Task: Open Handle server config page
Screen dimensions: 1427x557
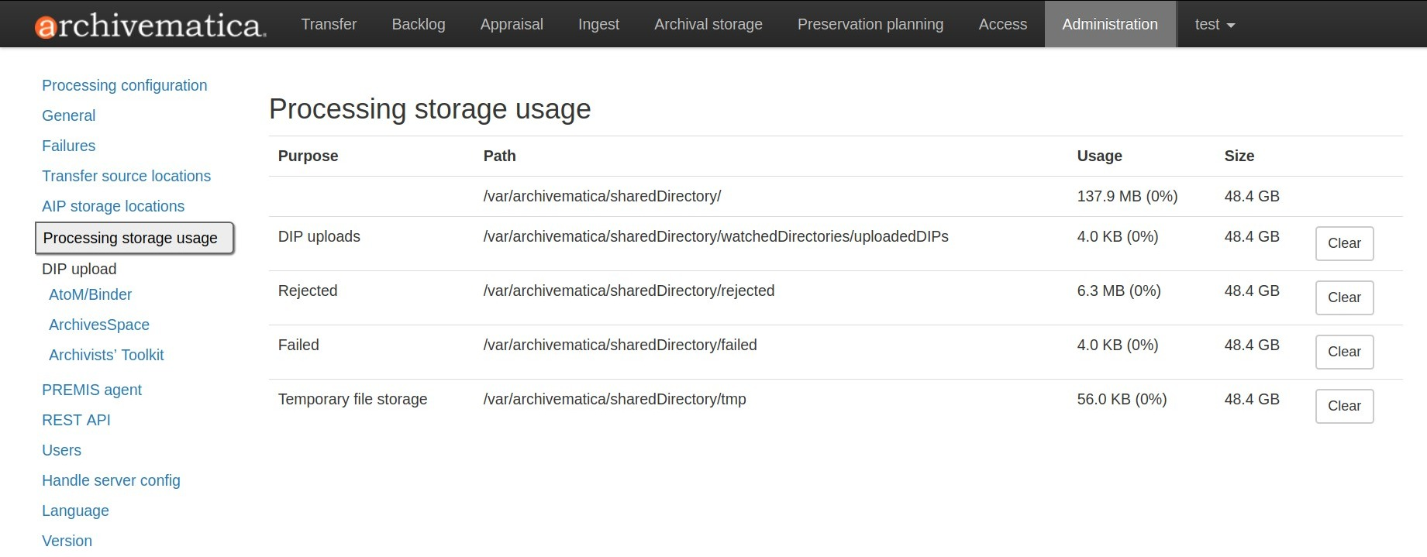Action: tap(111, 480)
